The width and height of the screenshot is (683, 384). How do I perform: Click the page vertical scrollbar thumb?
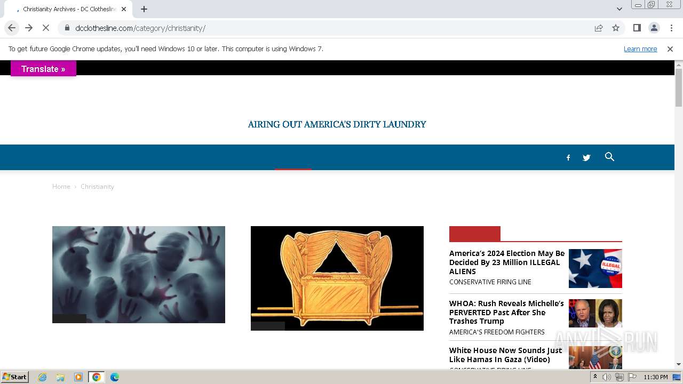point(679,87)
